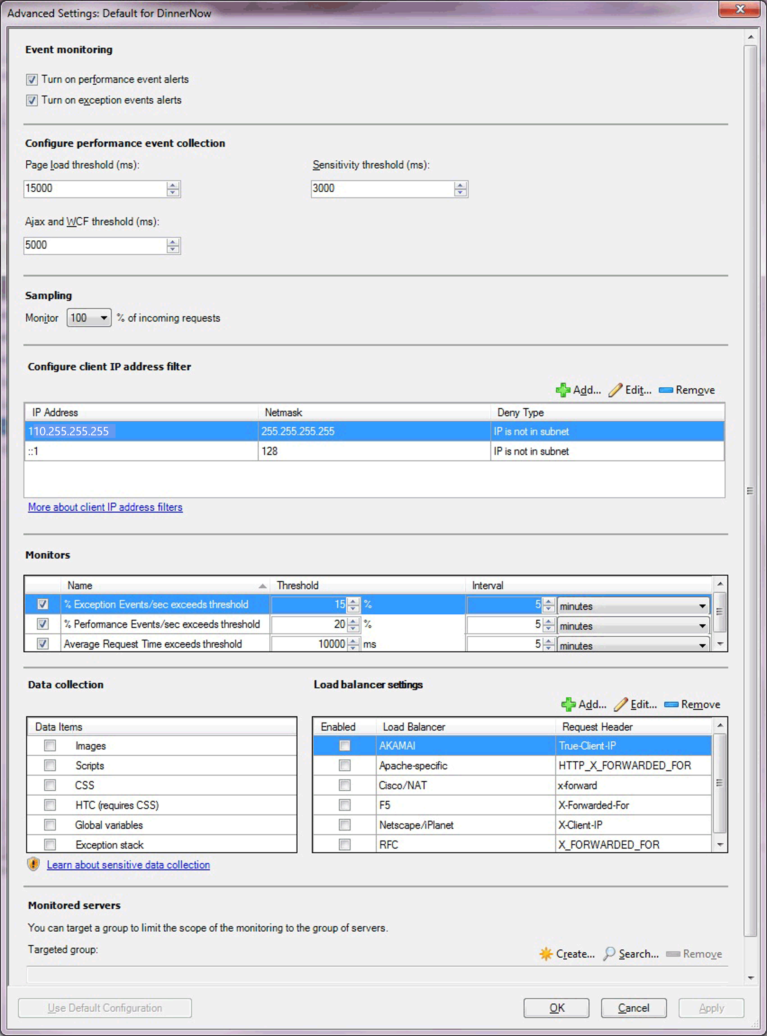Enable the RFC load balancer
The image size is (767, 1036).
(x=345, y=844)
